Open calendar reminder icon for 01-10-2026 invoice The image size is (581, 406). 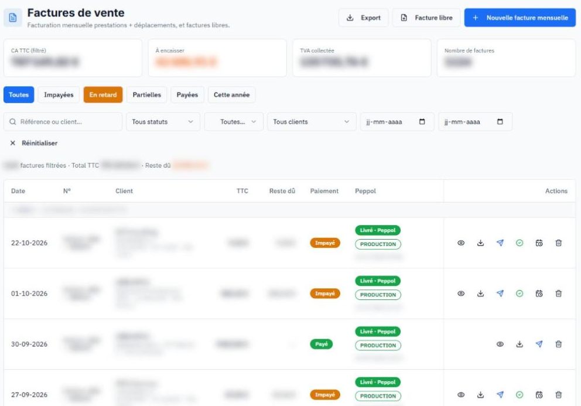pos(539,294)
